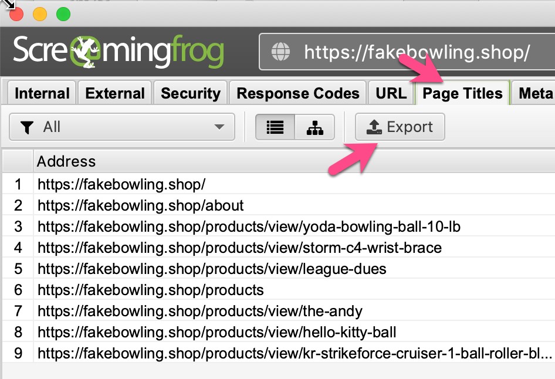Go to the URL tab

click(391, 93)
